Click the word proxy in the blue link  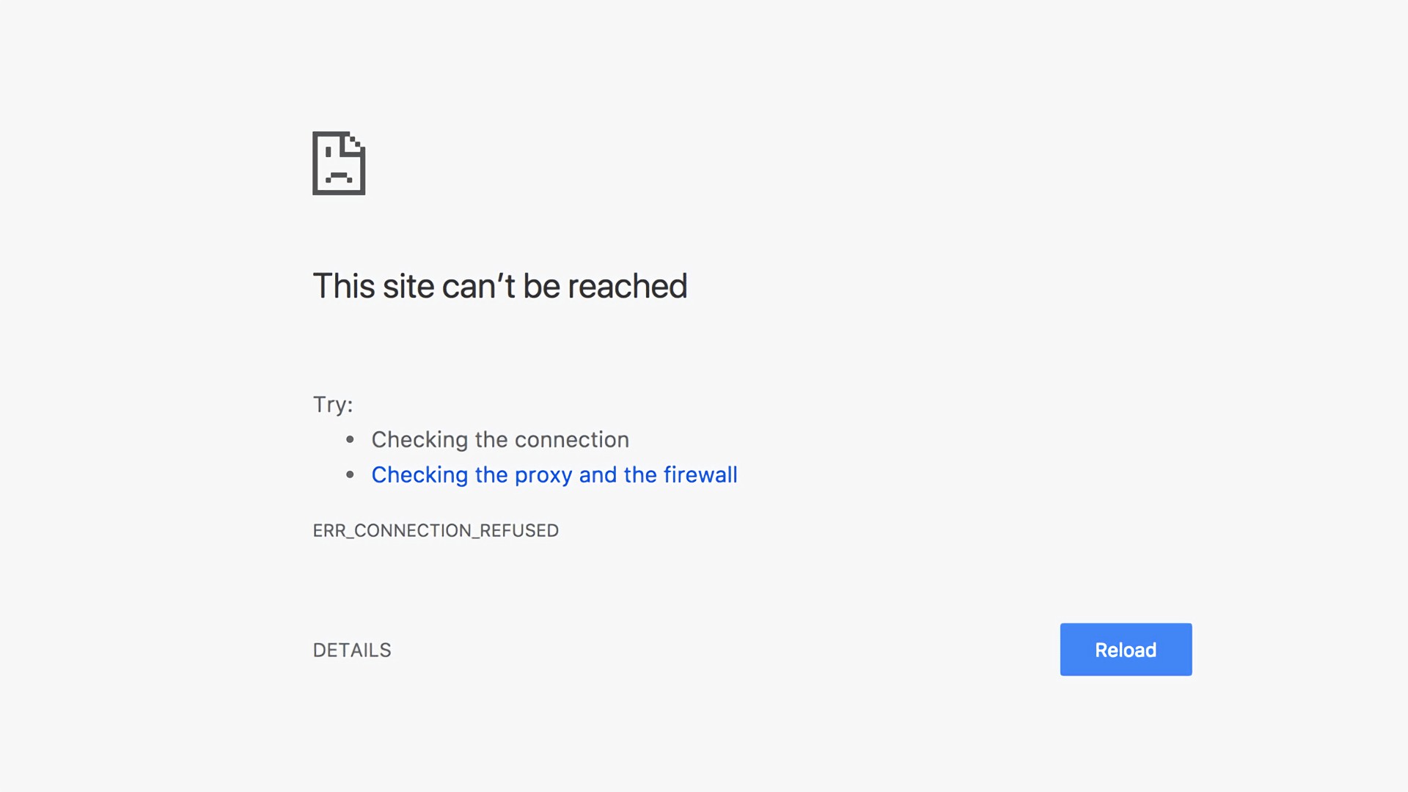coord(543,476)
